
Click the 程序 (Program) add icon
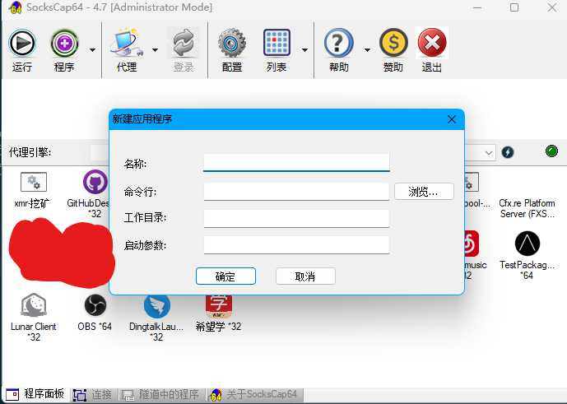pos(64,44)
